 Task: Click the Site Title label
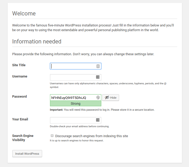tap(19, 65)
